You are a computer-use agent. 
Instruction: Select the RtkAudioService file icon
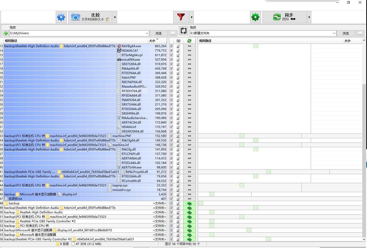click(x=119, y=118)
